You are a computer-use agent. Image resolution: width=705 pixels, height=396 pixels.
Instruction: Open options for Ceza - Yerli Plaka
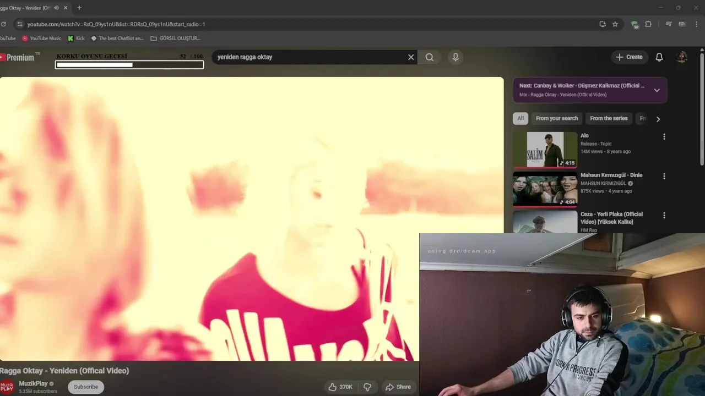pyautogui.click(x=664, y=216)
